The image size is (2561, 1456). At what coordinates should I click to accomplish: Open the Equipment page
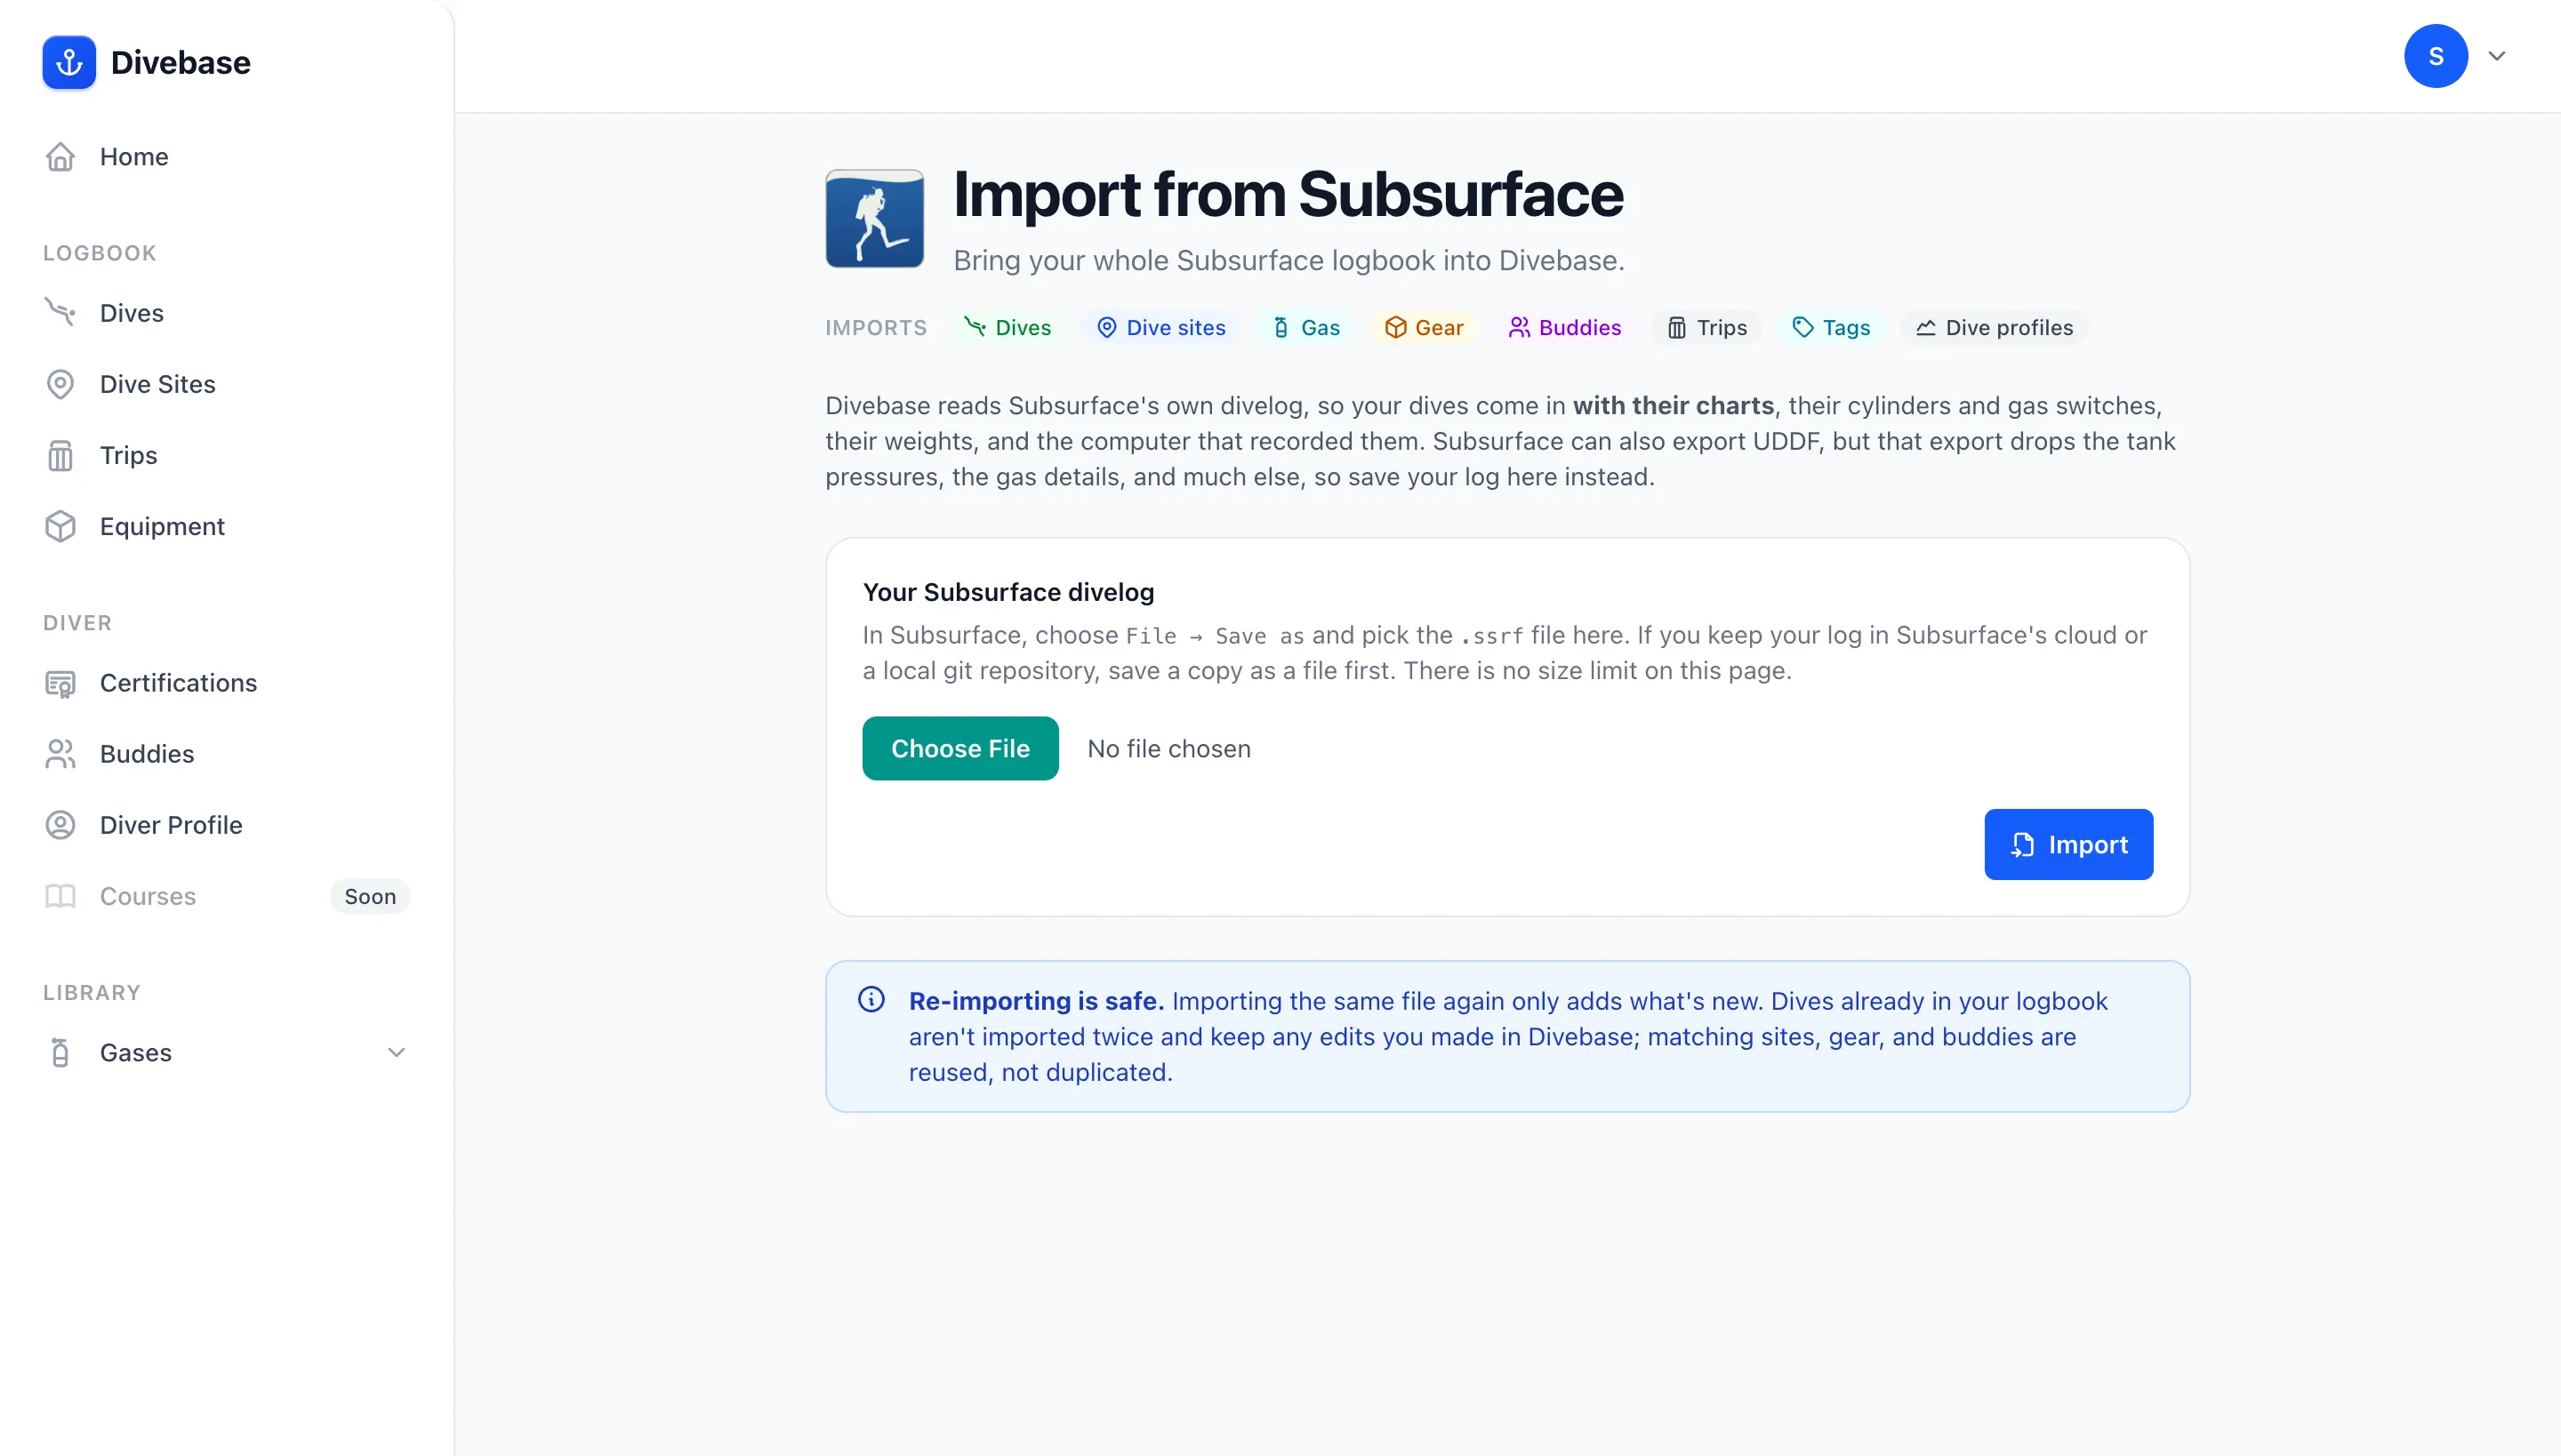[226, 526]
